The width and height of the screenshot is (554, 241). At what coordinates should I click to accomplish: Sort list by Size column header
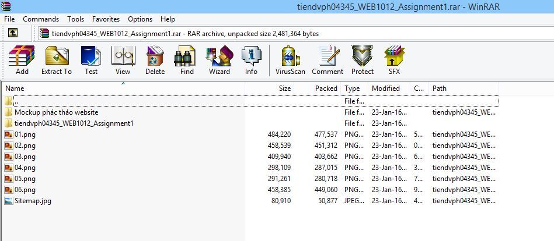tap(269, 88)
